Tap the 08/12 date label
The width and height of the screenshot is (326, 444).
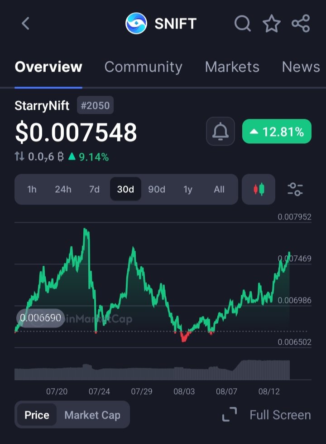coord(269,391)
